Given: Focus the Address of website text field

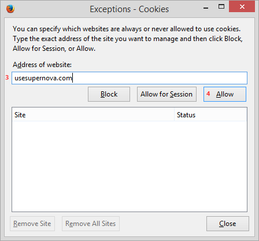Looking at the screenshot, I should point(129,78).
